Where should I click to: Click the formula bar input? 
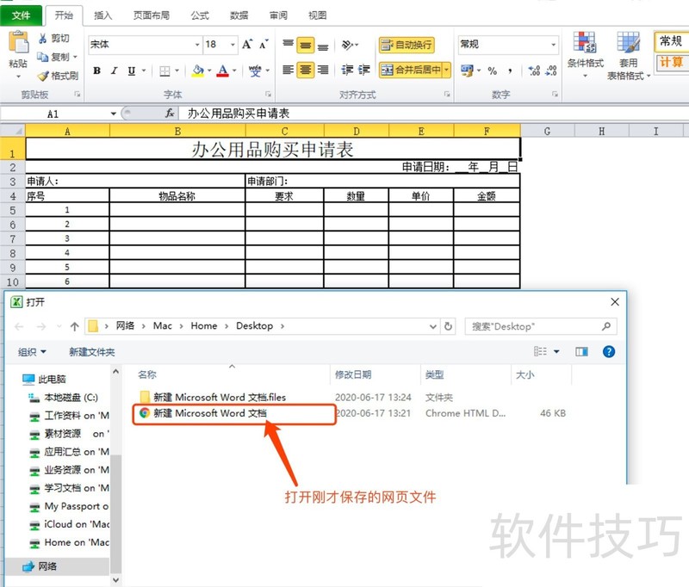pos(435,114)
